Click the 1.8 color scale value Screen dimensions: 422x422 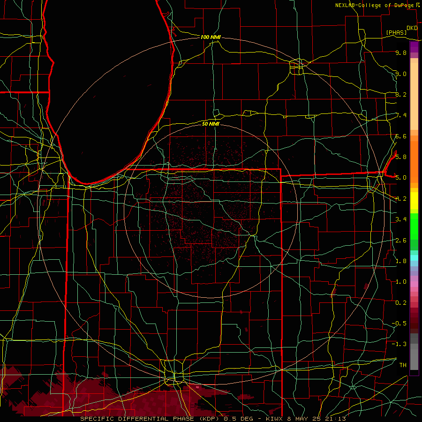(x=401, y=261)
